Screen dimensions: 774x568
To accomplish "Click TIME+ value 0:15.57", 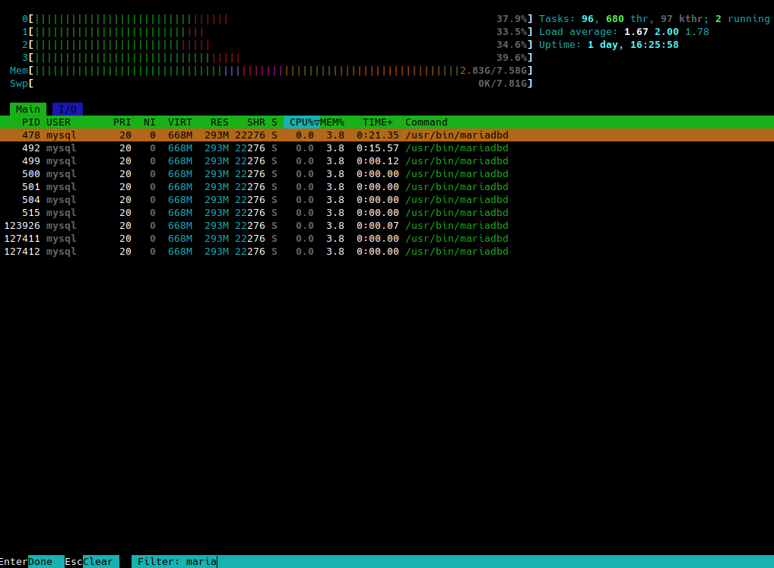I will tap(378, 148).
